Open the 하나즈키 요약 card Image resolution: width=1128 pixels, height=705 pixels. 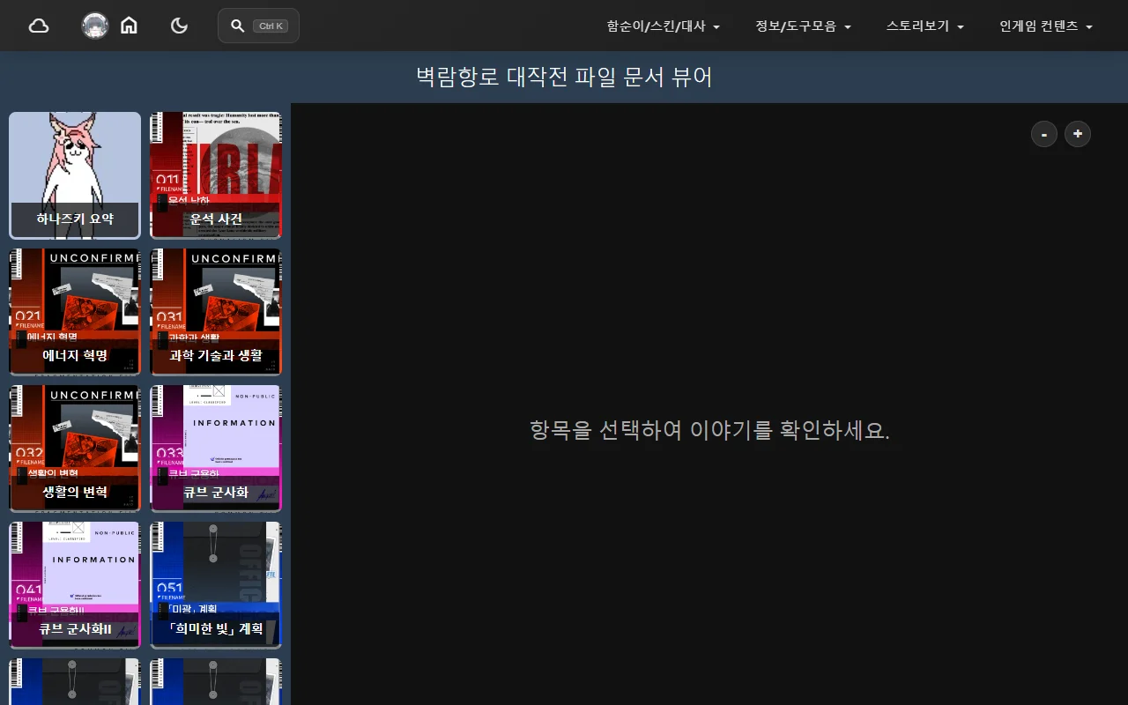pos(75,175)
